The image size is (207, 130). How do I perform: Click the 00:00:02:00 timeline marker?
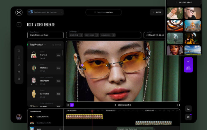click(149, 111)
